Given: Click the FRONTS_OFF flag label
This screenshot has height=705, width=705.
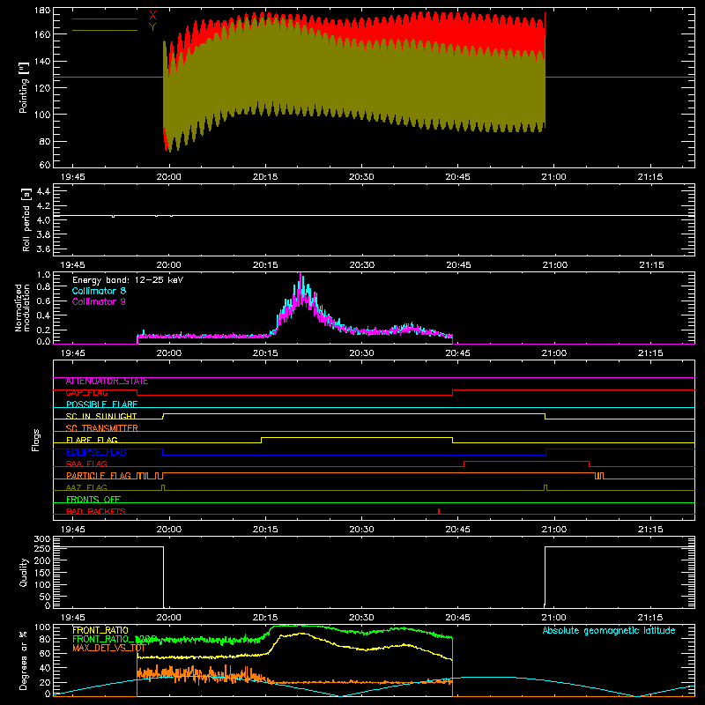Looking at the screenshot, I should [x=93, y=500].
